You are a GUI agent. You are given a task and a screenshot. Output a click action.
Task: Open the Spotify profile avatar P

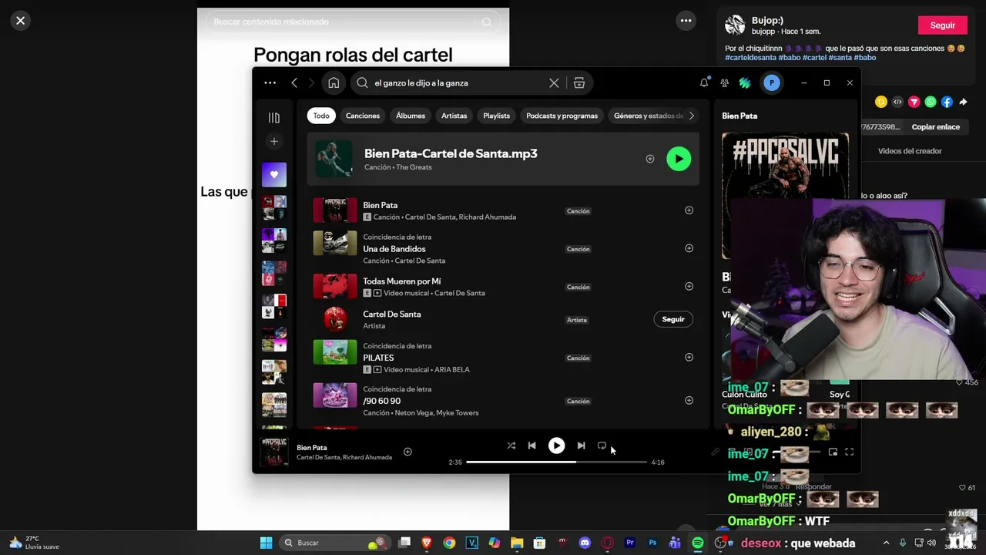click(x=771, y=82)
